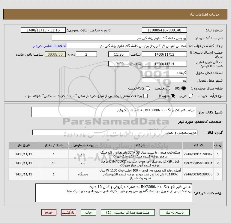Image resolution: width=231 pixels, height=223 pixels.
Task: Click price validity date 1400/11/14 field
Action: (x=164, y=64)
